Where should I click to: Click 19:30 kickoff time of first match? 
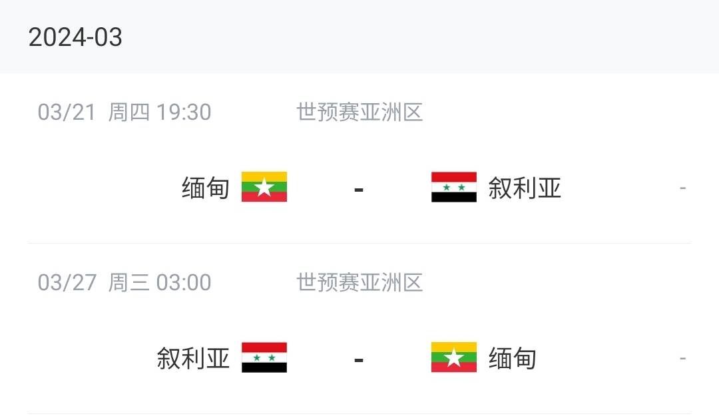pos(184,112)
